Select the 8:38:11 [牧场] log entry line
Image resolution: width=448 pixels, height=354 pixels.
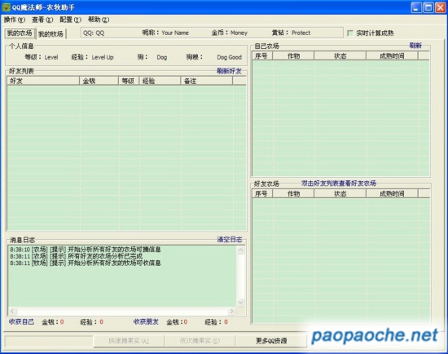point(86,263)
